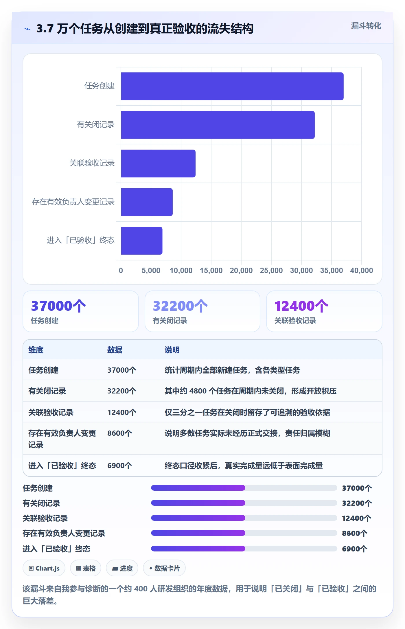The width and height of the screenshot is (405, 629).
Task: Click the 说明多数任务实际未经历正式交接 cell
Action: [x=247, y=433]
